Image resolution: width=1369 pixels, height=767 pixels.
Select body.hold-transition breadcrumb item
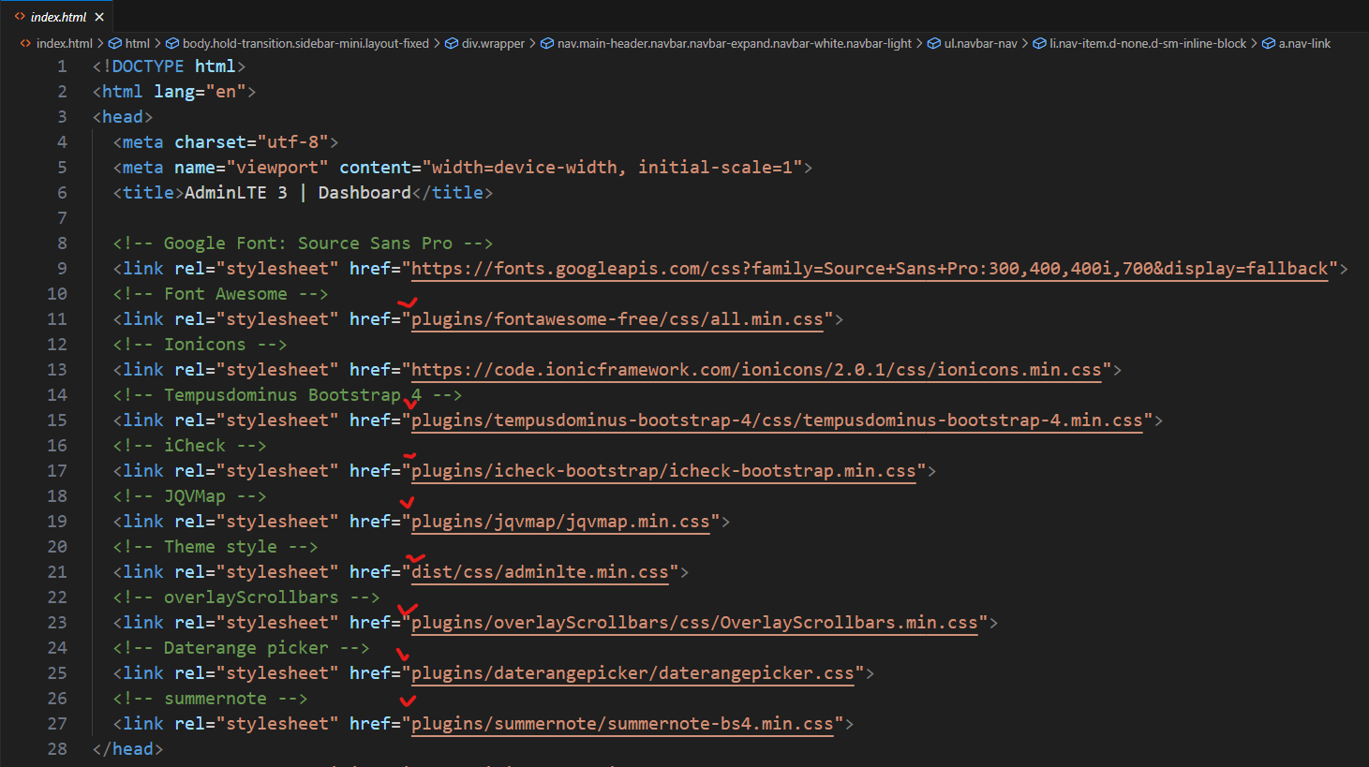pyautogui.click(x=305, y=43)
